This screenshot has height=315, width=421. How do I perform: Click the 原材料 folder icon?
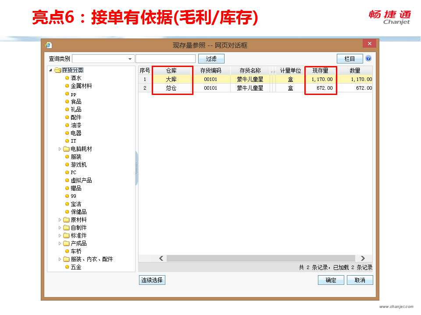point(66,220)
